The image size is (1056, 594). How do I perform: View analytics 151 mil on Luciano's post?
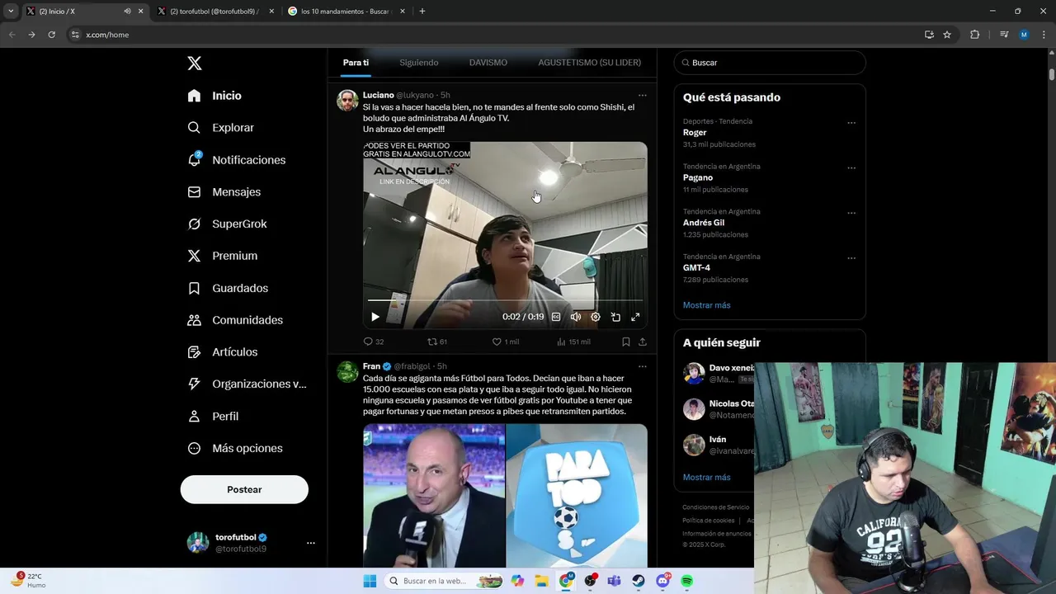click(x=574, y=342)
